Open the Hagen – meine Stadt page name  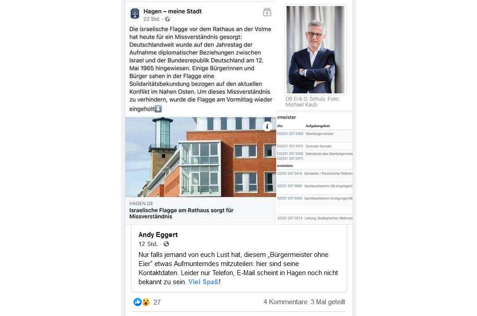coord(173,11)
